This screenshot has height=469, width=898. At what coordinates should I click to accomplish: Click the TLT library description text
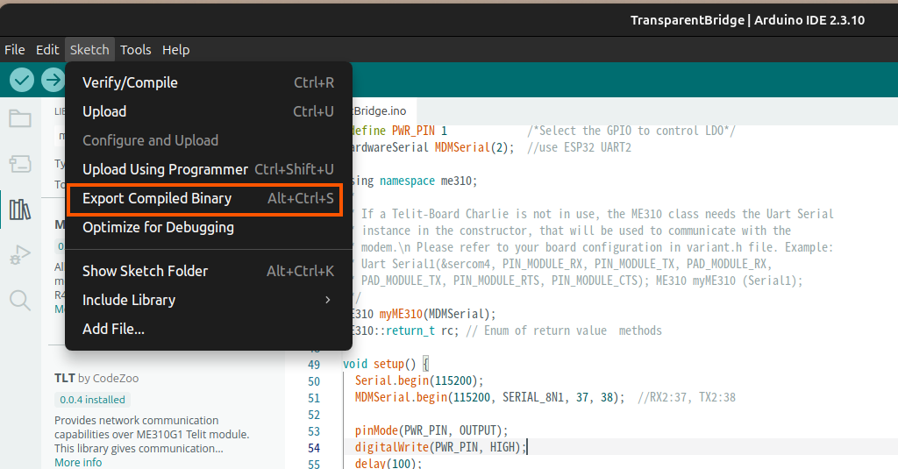click(152, 434)
